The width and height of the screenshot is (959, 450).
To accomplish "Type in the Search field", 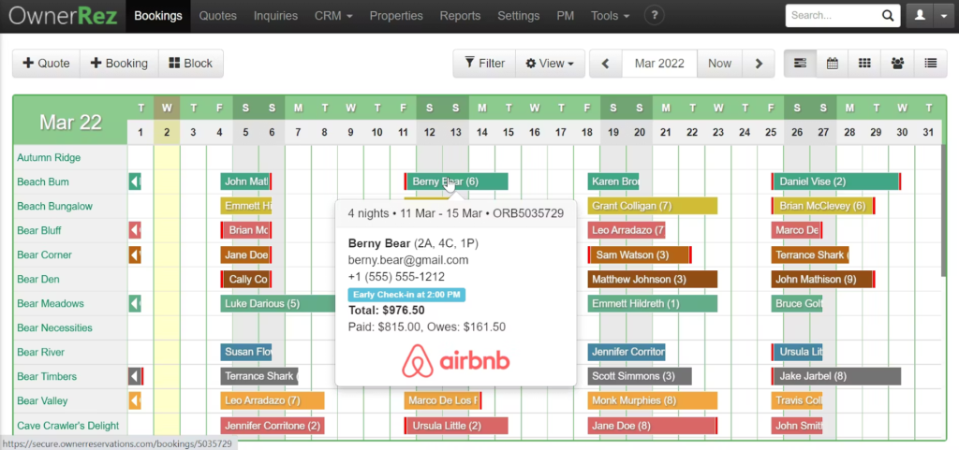I will coord(830,16).
